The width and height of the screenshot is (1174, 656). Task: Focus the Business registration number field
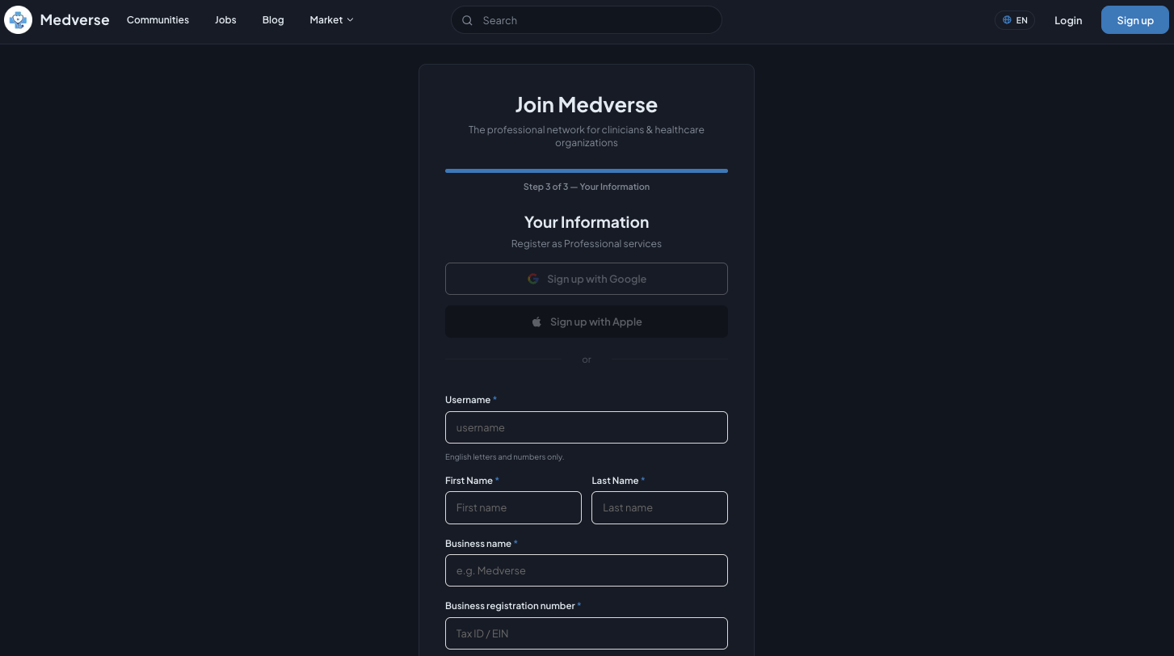tap(587, 633)
